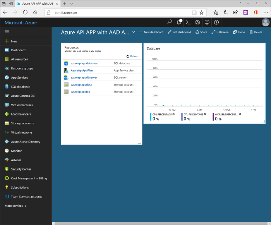Image resolution: width=271 pixels, height=225 pixels.
Task: Collapse the left menu with hamburger icon
Action: pyautogui.click(x=7, y=32)
